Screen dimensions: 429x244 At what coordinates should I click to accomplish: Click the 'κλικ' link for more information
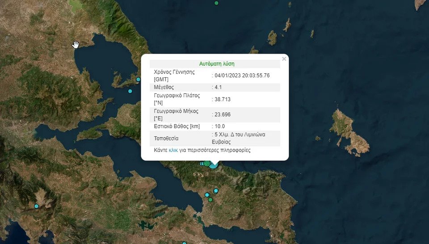pos(173,151)
